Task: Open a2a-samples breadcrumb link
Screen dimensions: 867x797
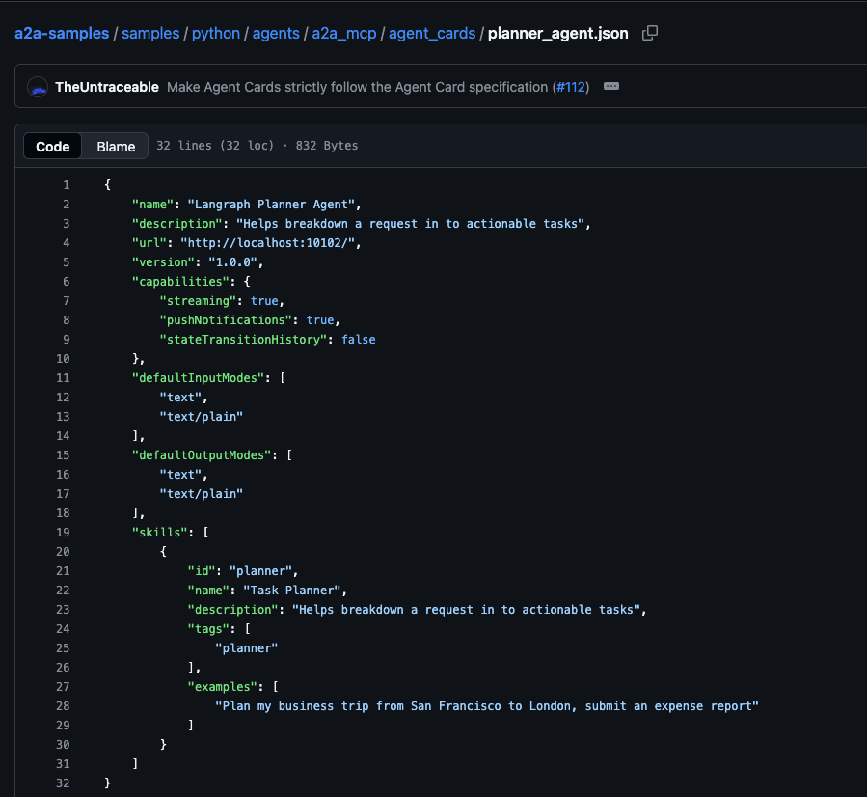Action: click(62, 33)
